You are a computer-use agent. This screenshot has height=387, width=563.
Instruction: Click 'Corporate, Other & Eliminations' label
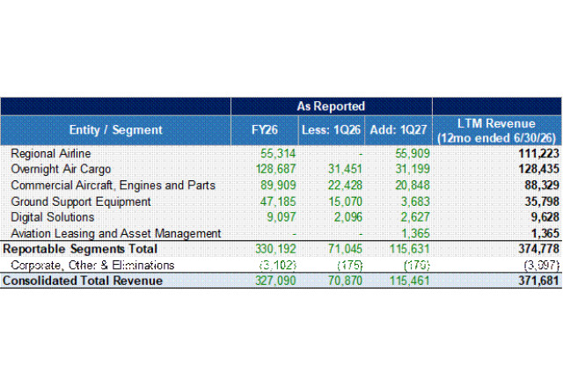coord(92,266)
